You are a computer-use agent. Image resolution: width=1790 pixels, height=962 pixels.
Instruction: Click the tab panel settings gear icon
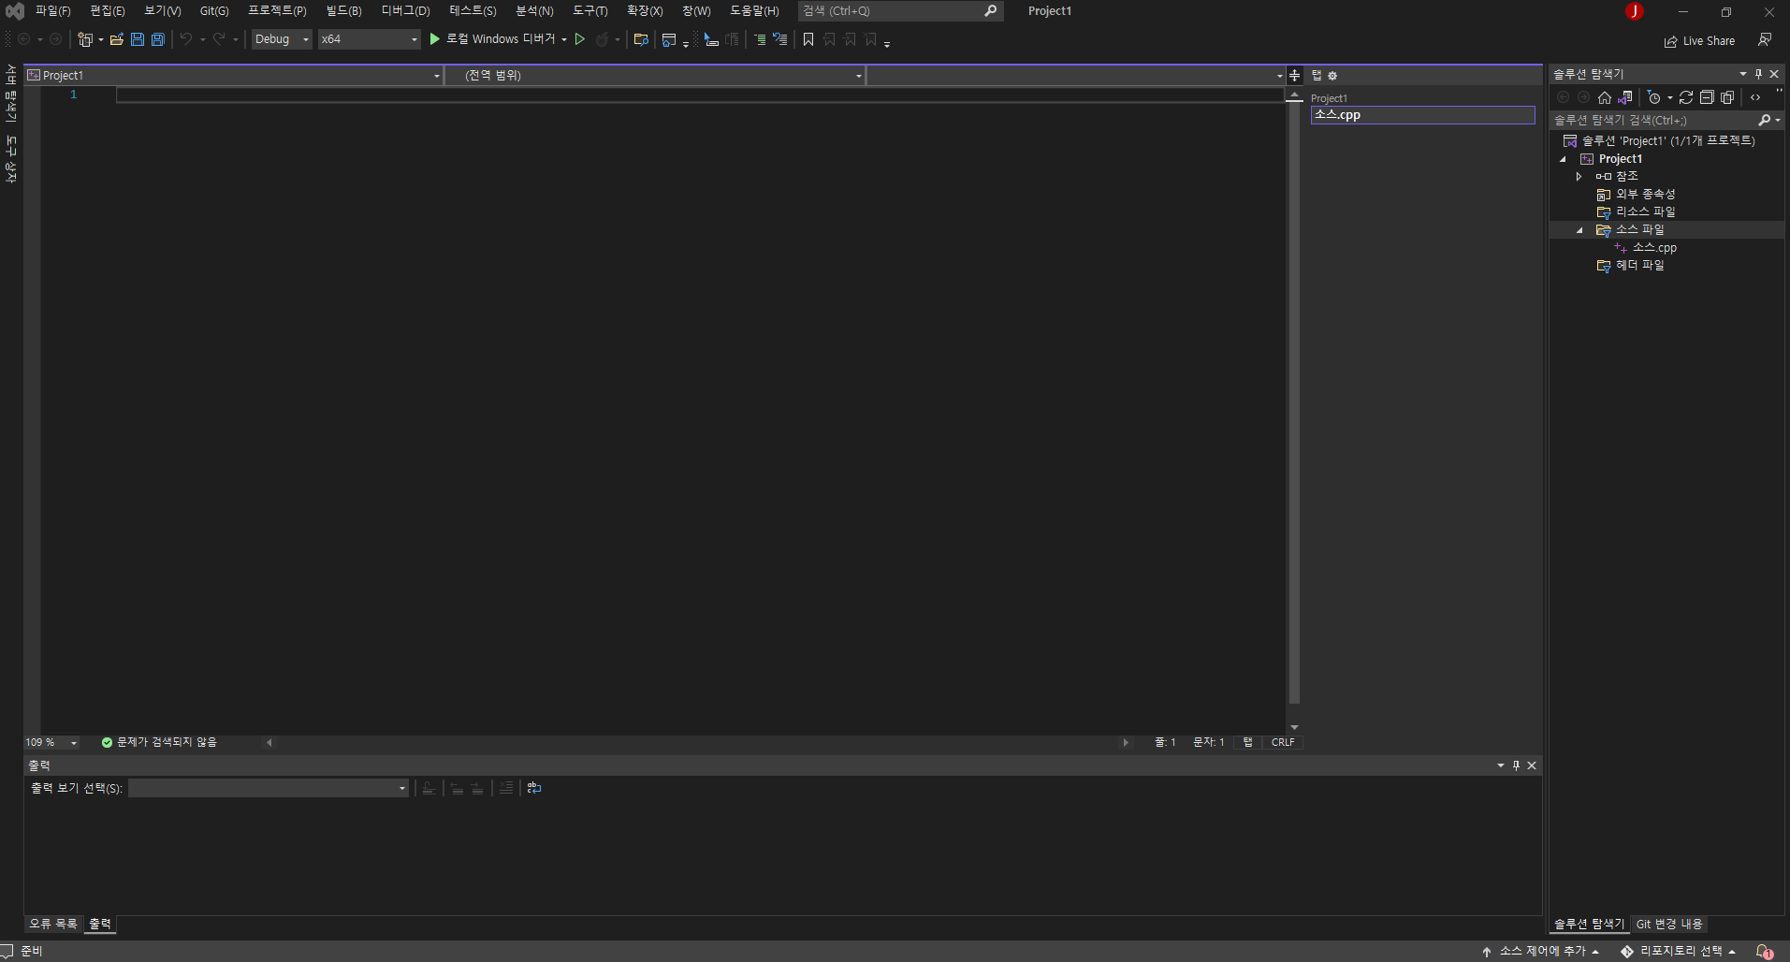coord(1332,76)
